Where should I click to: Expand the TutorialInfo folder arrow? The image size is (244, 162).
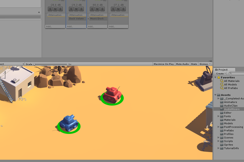[218, 148]
